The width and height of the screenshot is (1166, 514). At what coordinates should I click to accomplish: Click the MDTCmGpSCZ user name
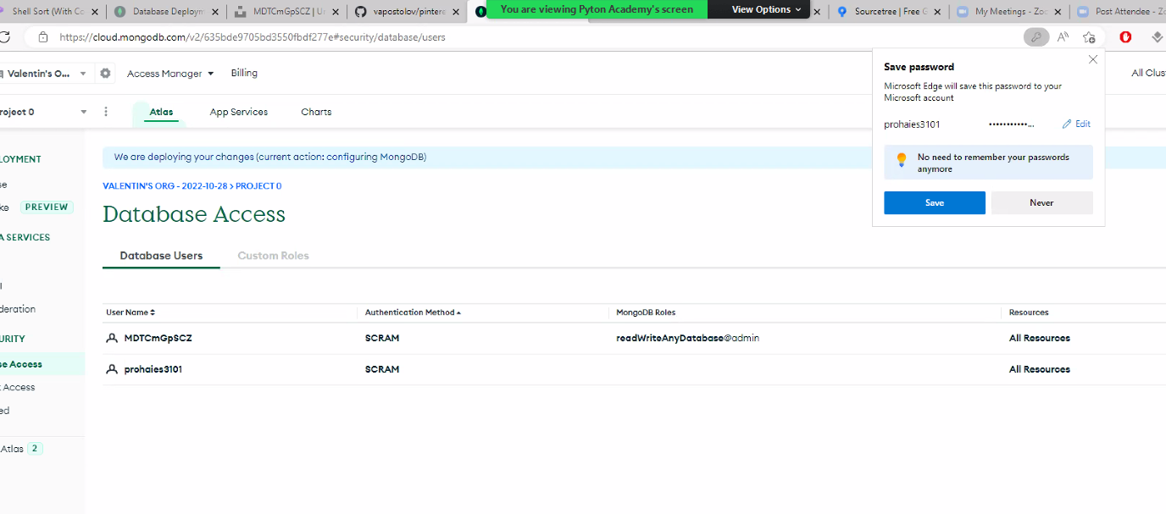pos(158,338)
